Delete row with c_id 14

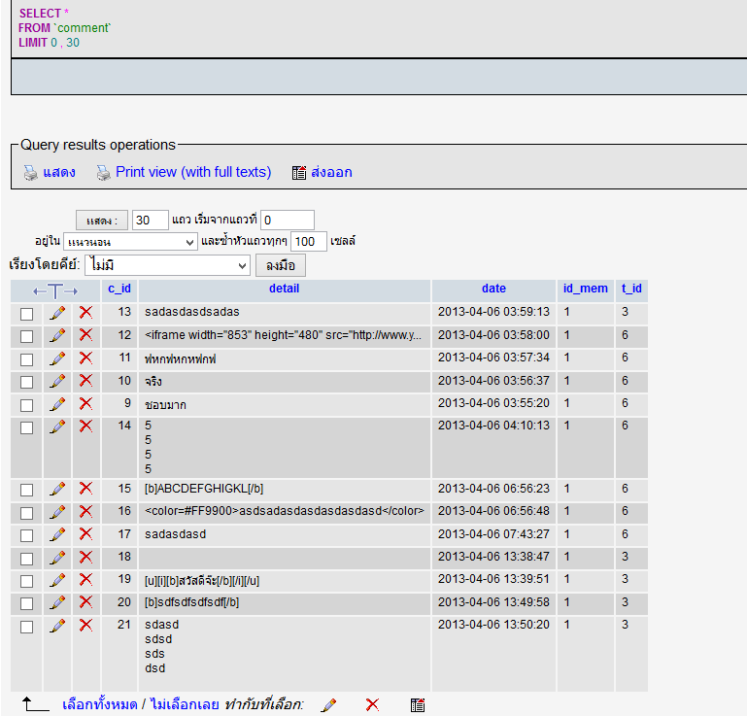pos(85,426)
